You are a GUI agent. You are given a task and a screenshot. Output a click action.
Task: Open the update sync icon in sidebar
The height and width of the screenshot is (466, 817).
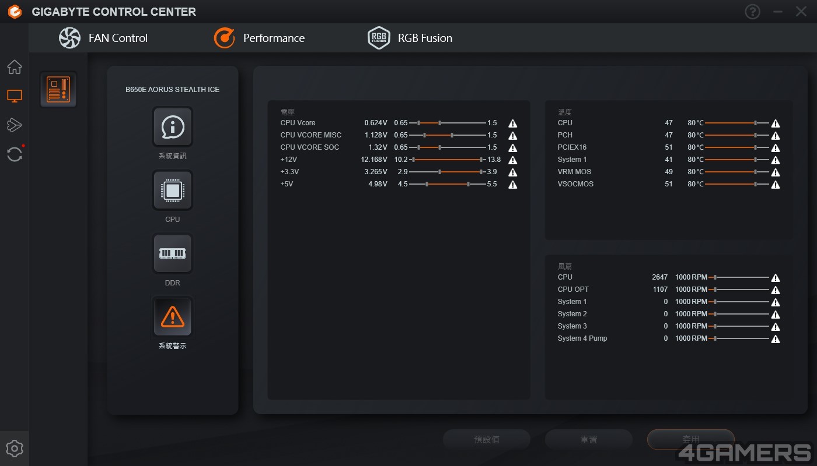click(15, 154)
